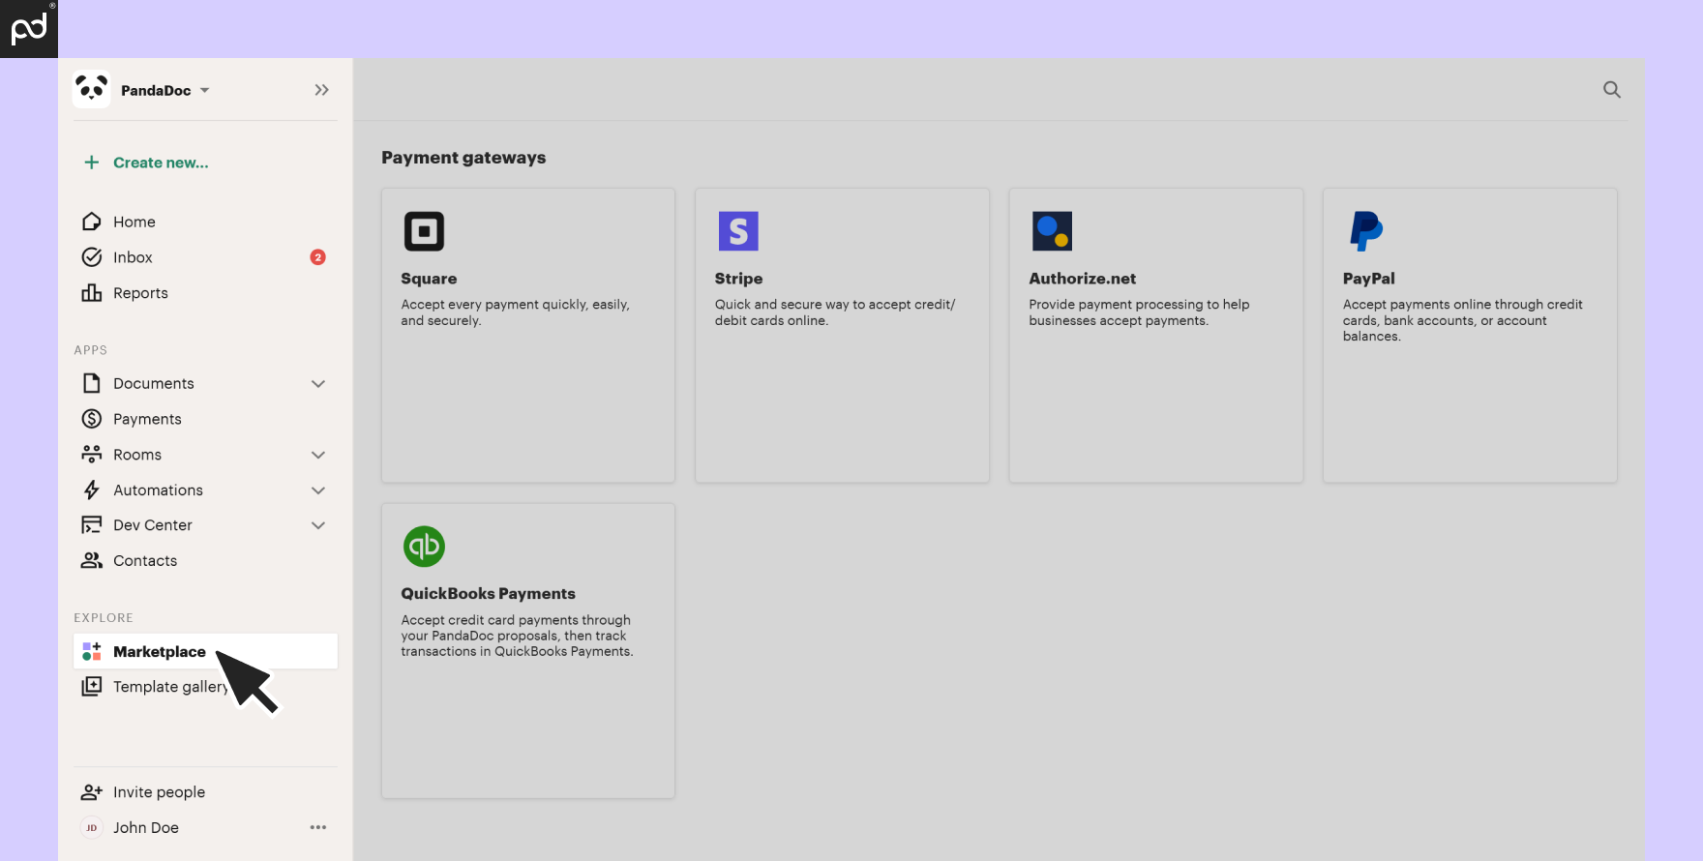Click the PandaDoc panda logo icon

(x=91, y=89)
